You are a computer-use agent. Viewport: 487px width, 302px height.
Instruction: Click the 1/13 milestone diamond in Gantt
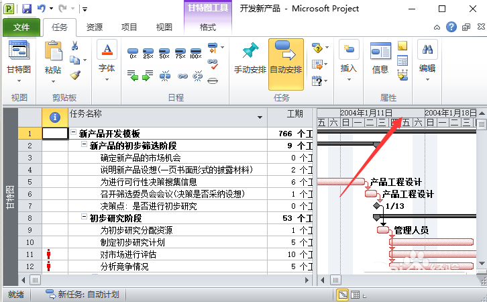tap(378, 205)
